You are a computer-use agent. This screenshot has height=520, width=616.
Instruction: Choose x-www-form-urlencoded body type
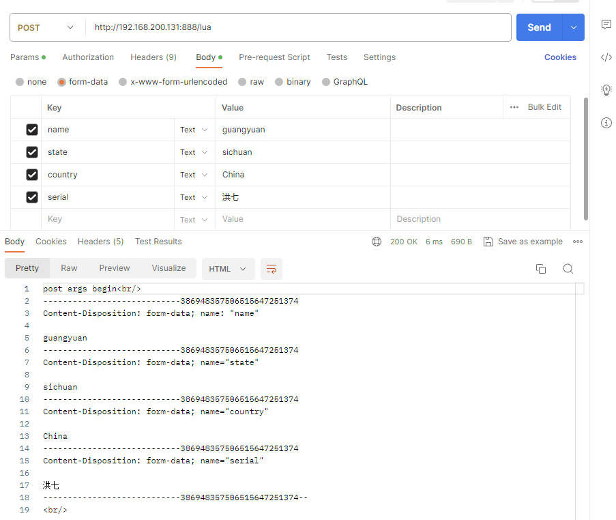pos(173,82)
